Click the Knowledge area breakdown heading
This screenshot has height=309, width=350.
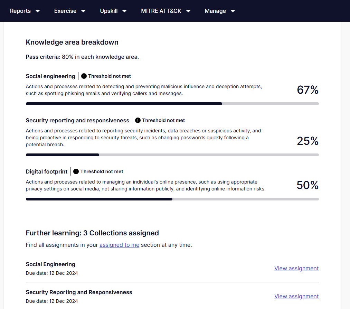click(x=72, y=42)
